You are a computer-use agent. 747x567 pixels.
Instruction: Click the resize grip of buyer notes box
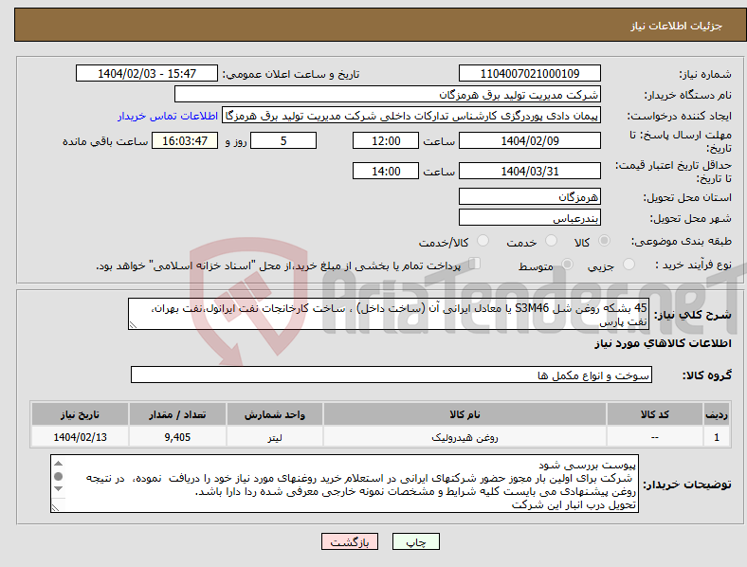point(55,508)
